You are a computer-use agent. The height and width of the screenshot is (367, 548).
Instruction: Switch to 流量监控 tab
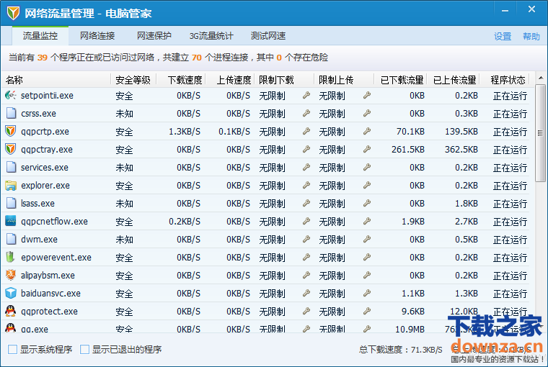click(x=40, y=36)
